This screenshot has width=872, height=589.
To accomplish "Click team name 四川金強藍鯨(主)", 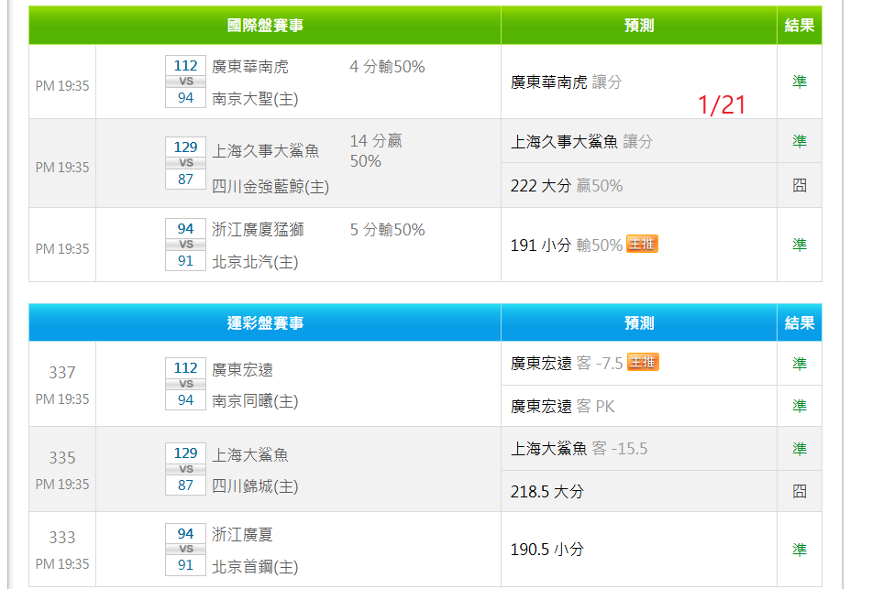I will coord(270,186).
